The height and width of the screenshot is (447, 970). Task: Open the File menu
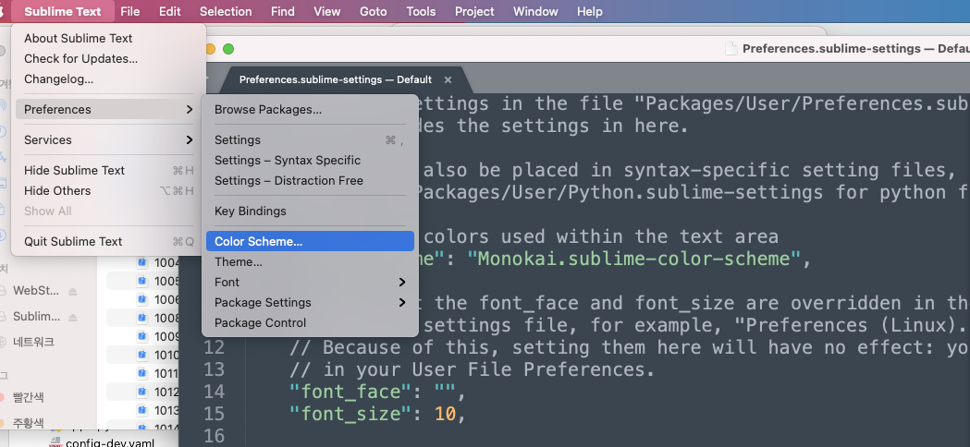[x=129, y=11]
